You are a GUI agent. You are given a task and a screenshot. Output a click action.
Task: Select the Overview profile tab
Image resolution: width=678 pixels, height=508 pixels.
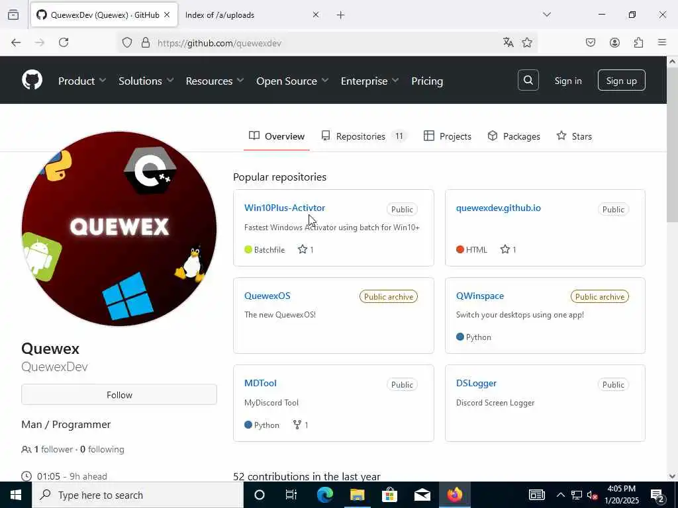point(277,136)
